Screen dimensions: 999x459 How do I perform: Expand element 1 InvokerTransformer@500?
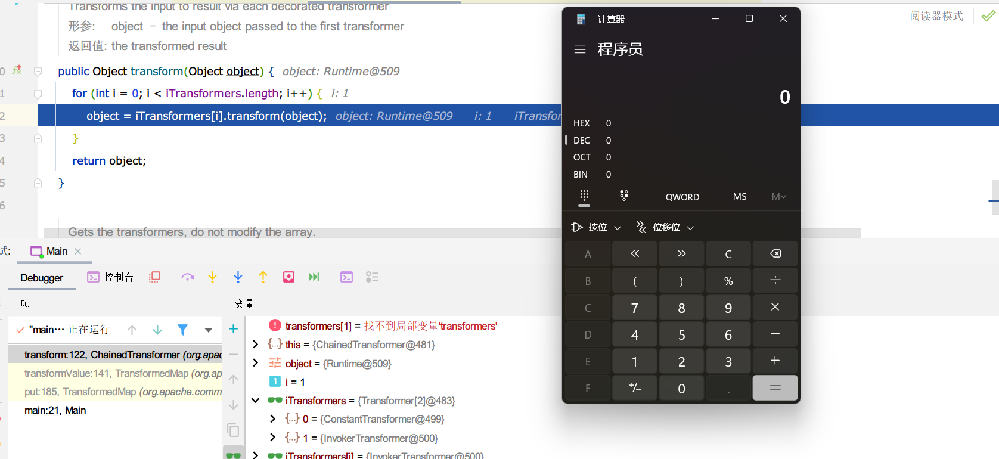pos(273,438)
